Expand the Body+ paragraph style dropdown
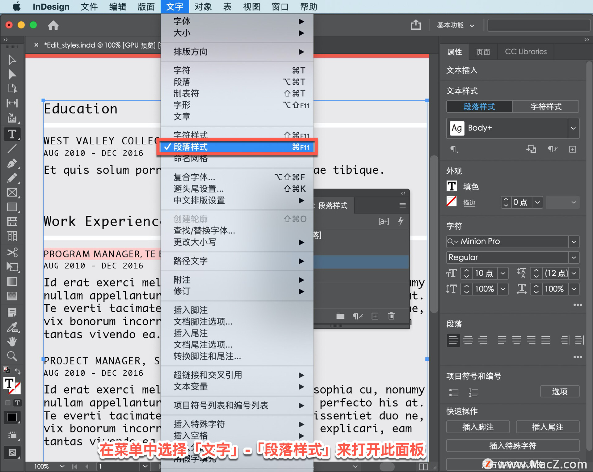 point(573,128)
